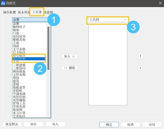Close the 自定义 dialog window
Image resolution: width=164 pixels, height=129 pixels.
pyautogui.click(x=160, y=3)
